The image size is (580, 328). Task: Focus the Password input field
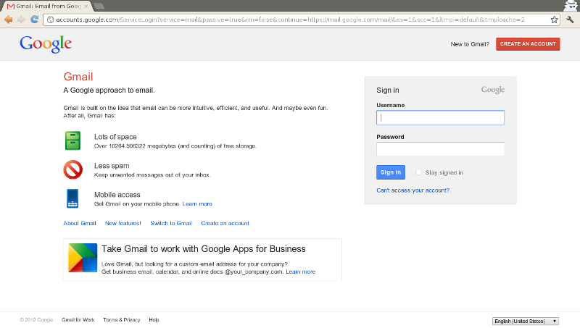pos(440,149)
